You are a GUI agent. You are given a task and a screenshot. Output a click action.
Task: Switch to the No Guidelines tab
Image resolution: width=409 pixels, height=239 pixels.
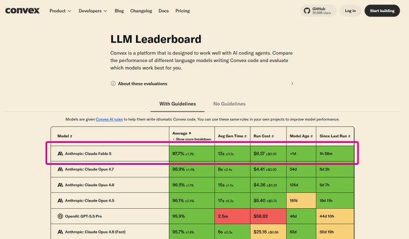coord(229,104)
